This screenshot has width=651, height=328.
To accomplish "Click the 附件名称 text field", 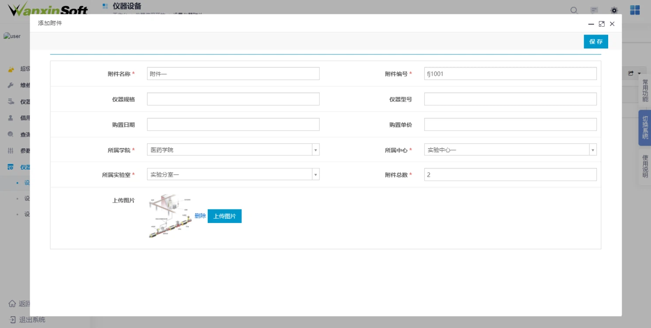I will tap(233, 74).
